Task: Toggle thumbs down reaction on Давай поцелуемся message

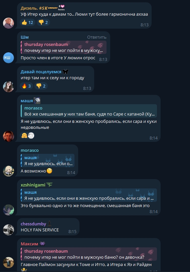Action: point(41,86)
